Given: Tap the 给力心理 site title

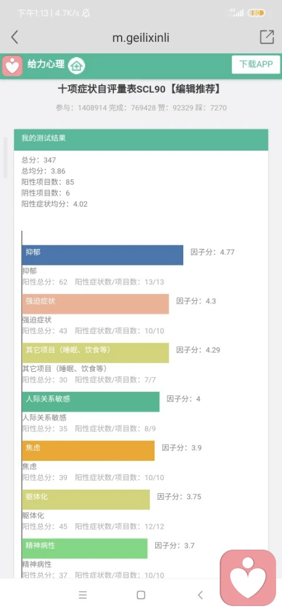Looking at the screenshot, I should click(x=46, y=64).
